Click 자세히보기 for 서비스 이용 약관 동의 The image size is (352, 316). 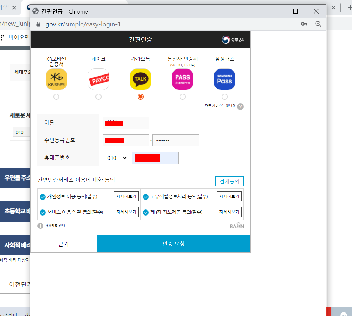click(x=126, y=212)
